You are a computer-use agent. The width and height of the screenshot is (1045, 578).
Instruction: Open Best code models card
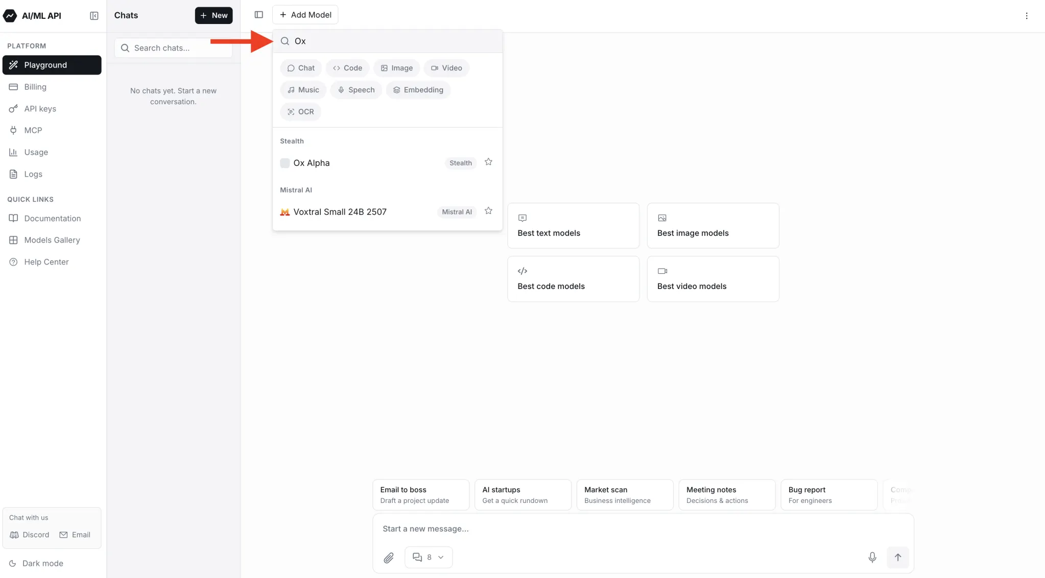(x=573, y=279)
